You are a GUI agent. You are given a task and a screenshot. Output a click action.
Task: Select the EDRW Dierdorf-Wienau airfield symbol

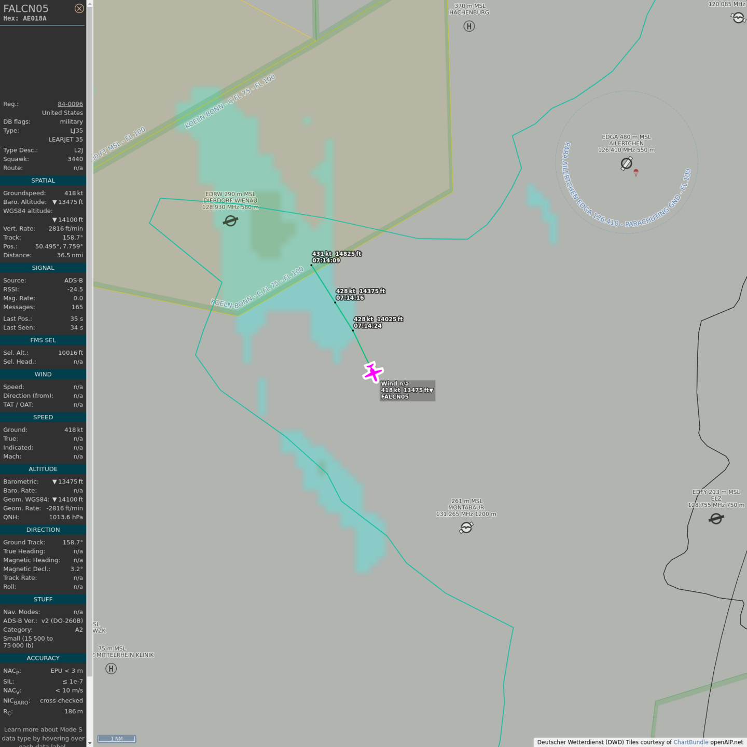[230, 221]
